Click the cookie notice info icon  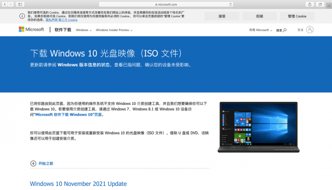pyautogui.click(x=22, y=16)
